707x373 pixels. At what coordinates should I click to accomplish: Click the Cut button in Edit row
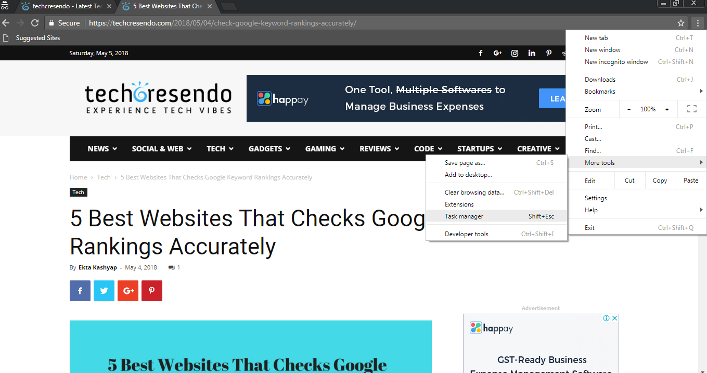(629, 181)
